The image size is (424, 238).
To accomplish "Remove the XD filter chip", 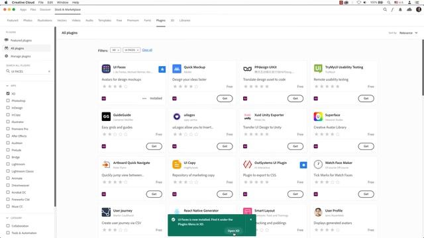I will pyautogui.click(x=118, y=50).
